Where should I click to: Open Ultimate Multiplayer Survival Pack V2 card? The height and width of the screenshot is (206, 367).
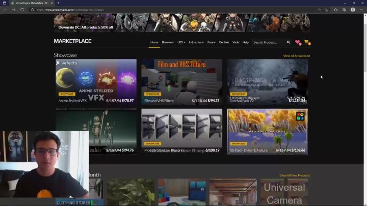[268, 81]
